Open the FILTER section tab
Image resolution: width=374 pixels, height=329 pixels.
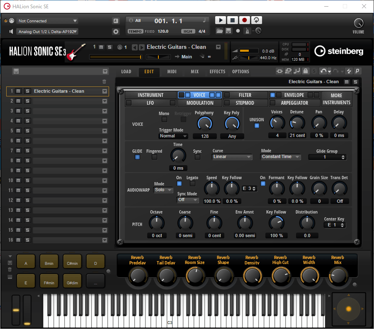(245, 95)
